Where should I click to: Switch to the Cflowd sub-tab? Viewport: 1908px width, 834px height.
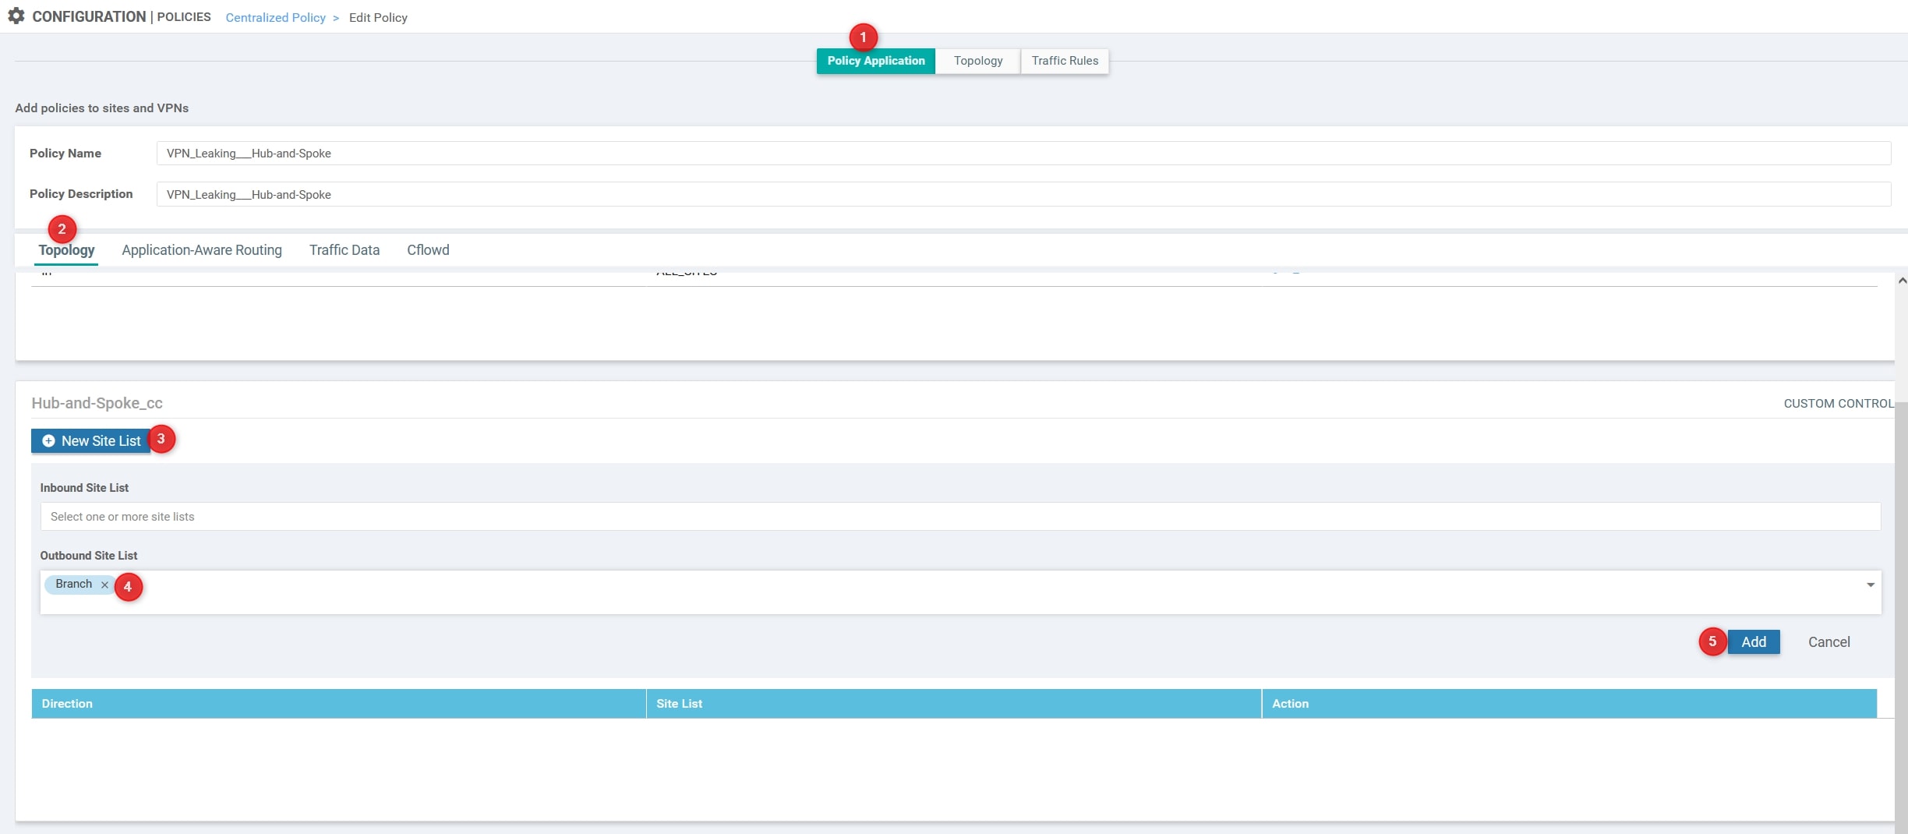point(428,250)
